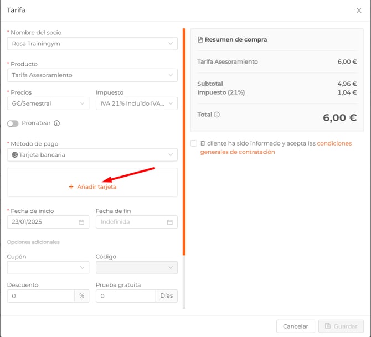Click the Descuento input field
This screenshot has height=337, width=371.
coord(40,296)
